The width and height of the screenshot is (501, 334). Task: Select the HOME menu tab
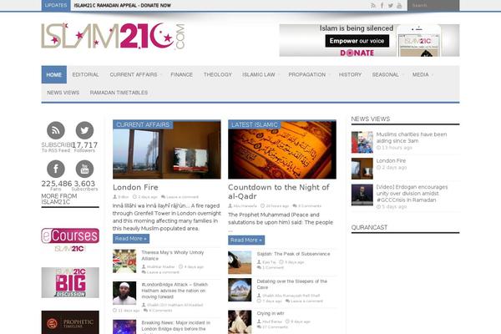(x=54, y=74)
